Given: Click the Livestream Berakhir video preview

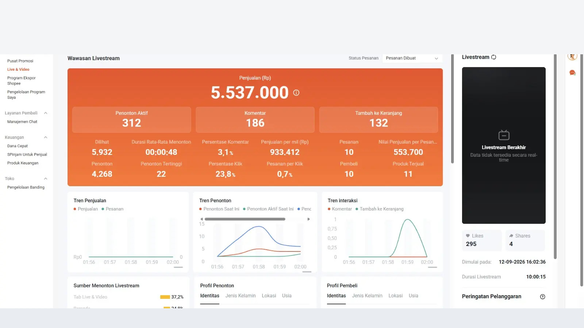Looking at the screenshot, I should tap(504, 145).
